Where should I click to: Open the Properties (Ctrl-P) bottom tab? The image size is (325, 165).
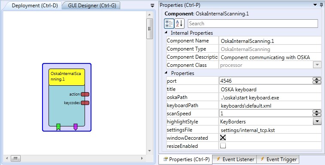[x=186, y=159]
